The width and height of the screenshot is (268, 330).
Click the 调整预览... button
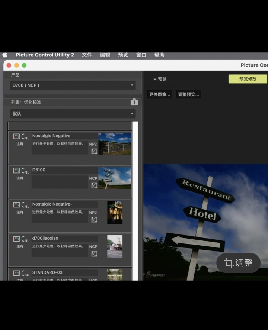coord(188,94)
